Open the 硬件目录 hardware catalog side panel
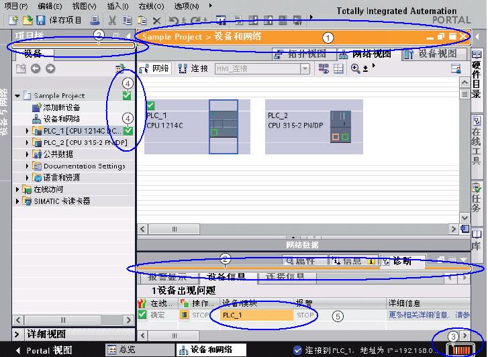Image resolution: width=488 pixels, height=357 pixels. click(476, 80)
